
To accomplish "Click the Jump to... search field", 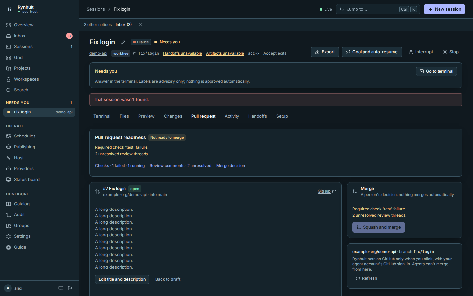I will 378,9.
